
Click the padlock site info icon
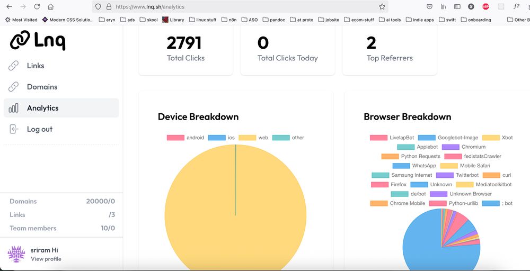coord(109,6)
